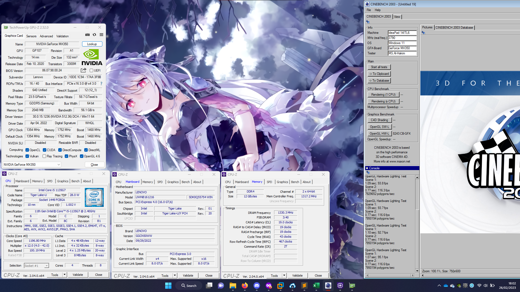Open the Validation tab in GPU-Z
Screen dimensions: 520x292
point(63,36)
